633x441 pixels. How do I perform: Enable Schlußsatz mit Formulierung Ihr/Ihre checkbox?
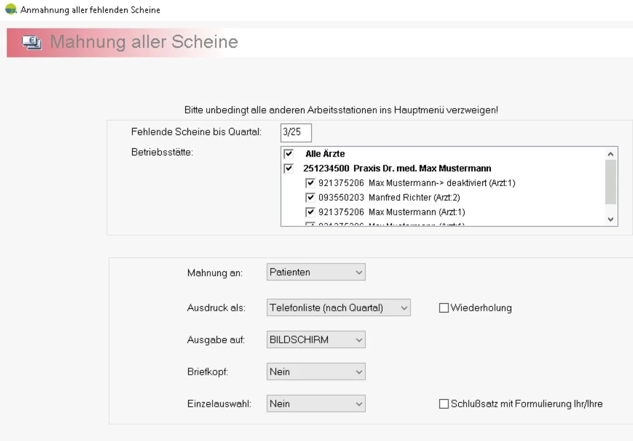[444, 404]
